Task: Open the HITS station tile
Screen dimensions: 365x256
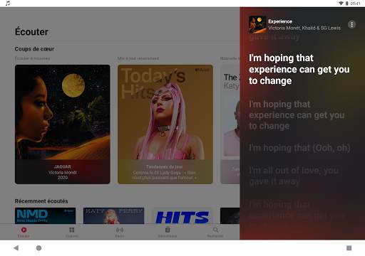Action: (x=182, y=215)
